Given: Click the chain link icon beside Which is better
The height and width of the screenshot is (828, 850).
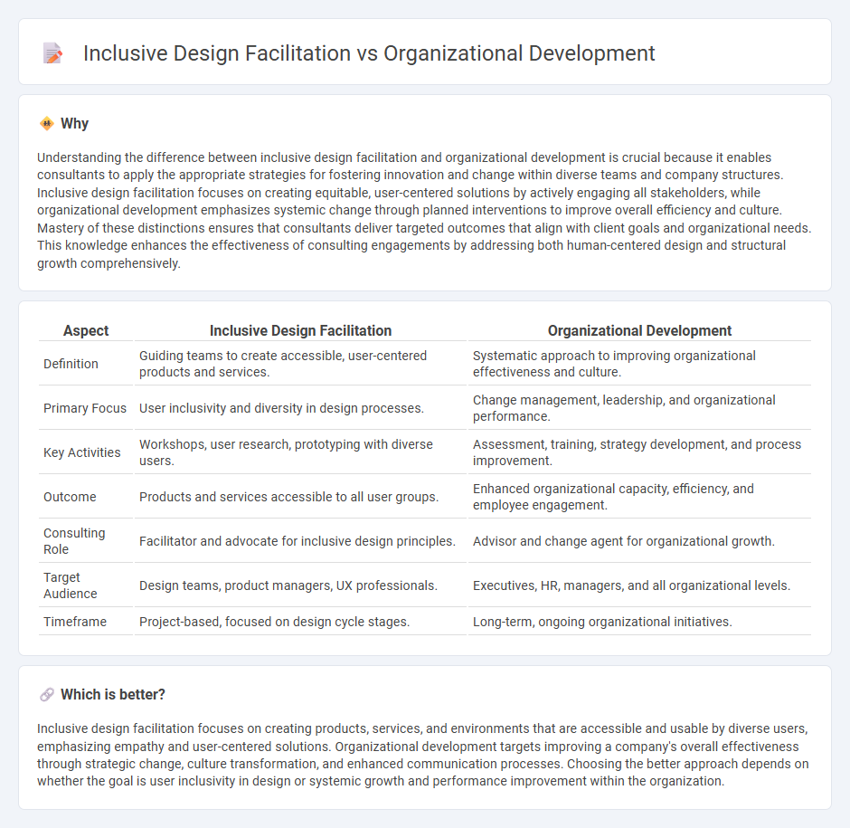Looking at the screenshot, I should 47,694.
